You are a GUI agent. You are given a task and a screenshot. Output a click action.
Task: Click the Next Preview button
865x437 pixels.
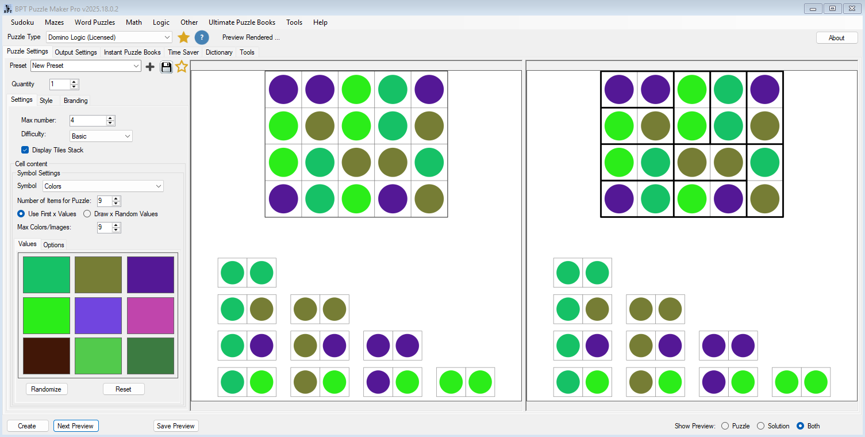coord(75,425)
